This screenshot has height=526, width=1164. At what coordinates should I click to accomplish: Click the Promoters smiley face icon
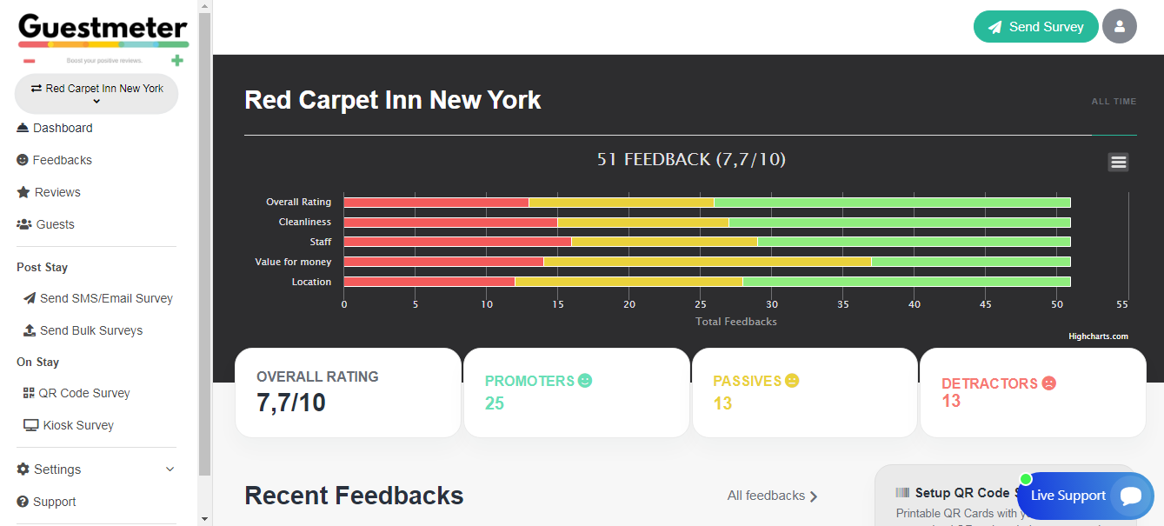pyautogui.click(x=585, y=381)
